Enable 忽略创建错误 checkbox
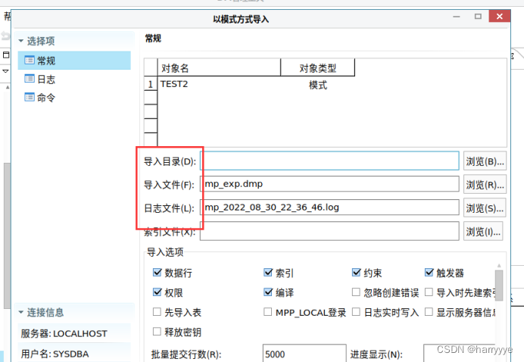524x362 pixels. [x=356, y=292]
